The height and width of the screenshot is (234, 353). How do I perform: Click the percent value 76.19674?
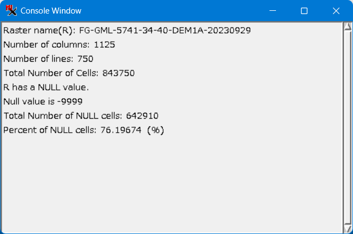(121, 130)
